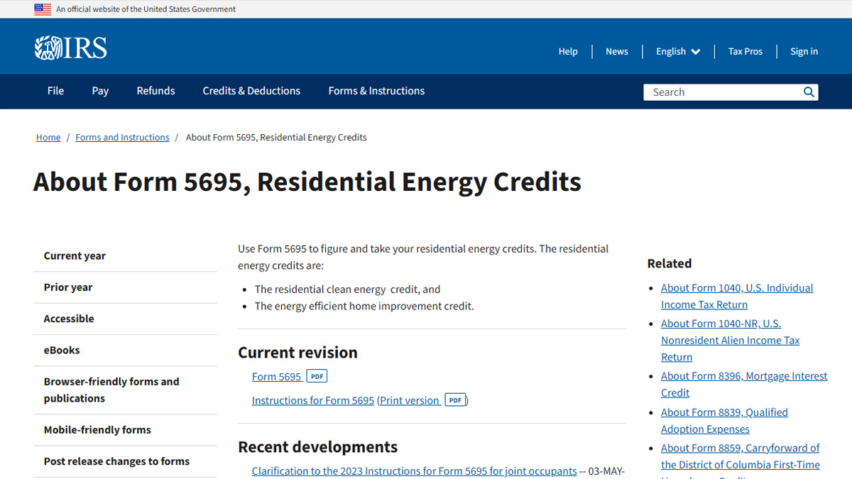852x479 pixels.
Task: Select eBooks sidebar item
Action: (125, 350)
